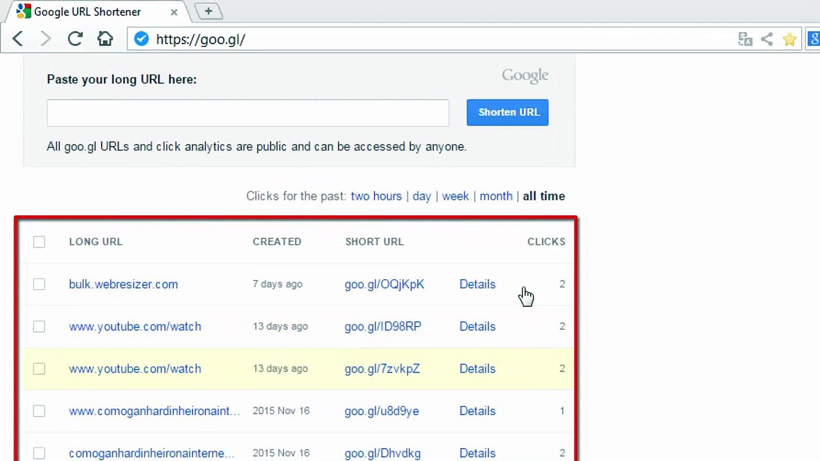Close the Google URL Shortener tab
This screenshot has height=461, width=820.
pyautogui.click(x=174, y=12)
